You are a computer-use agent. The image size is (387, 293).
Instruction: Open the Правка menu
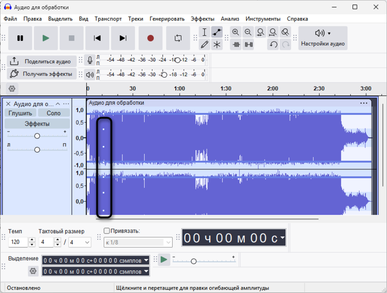(x=33, y=19)
